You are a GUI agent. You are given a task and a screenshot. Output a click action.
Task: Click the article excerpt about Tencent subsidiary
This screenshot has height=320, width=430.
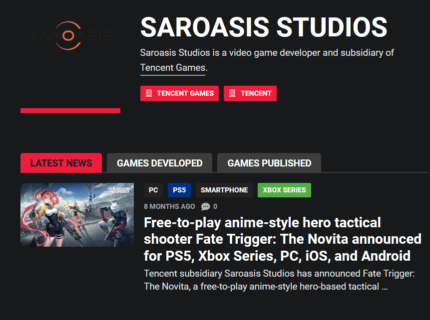pyautogui.click(x=279, y=280)
